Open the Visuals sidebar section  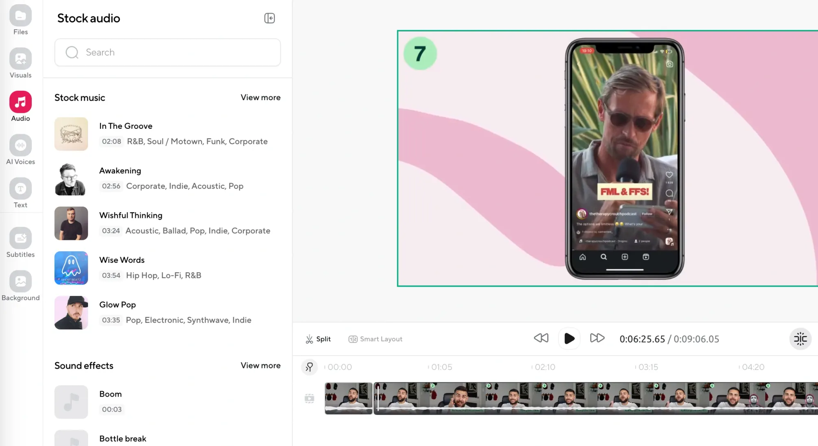click(20, 63)
